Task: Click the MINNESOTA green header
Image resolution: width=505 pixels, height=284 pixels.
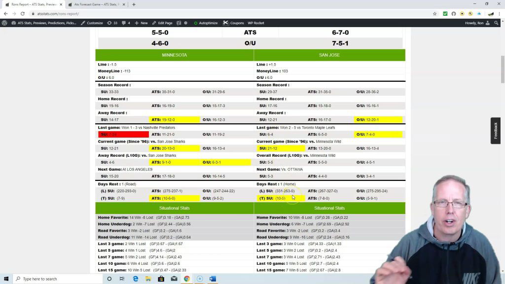Action: pos(175,55)
